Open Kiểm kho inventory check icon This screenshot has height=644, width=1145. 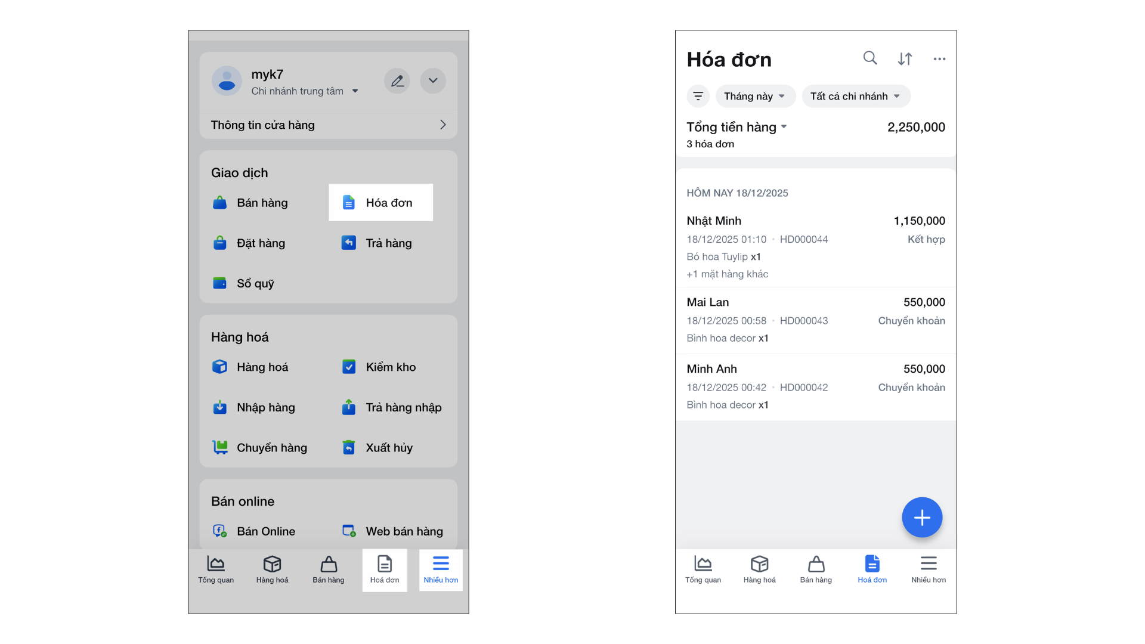[349, 367]
